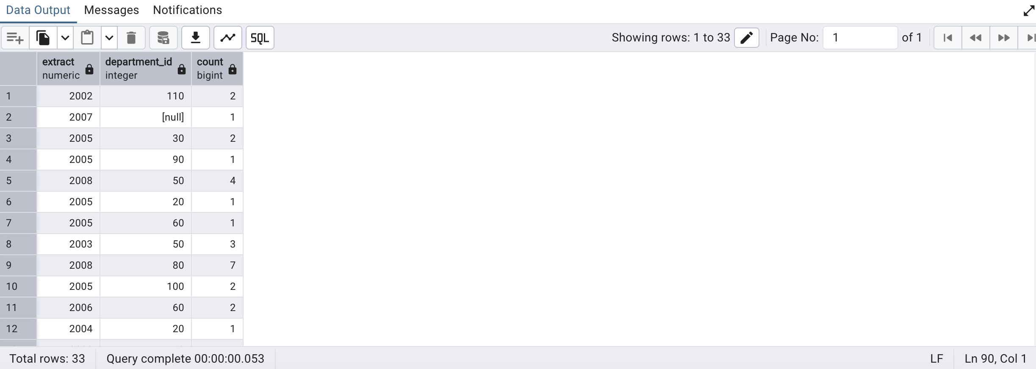Click the SQL button in toolbar
The height and width of the screenshot is (369, 1036).
pyautogui.click(x=260, y=38)
